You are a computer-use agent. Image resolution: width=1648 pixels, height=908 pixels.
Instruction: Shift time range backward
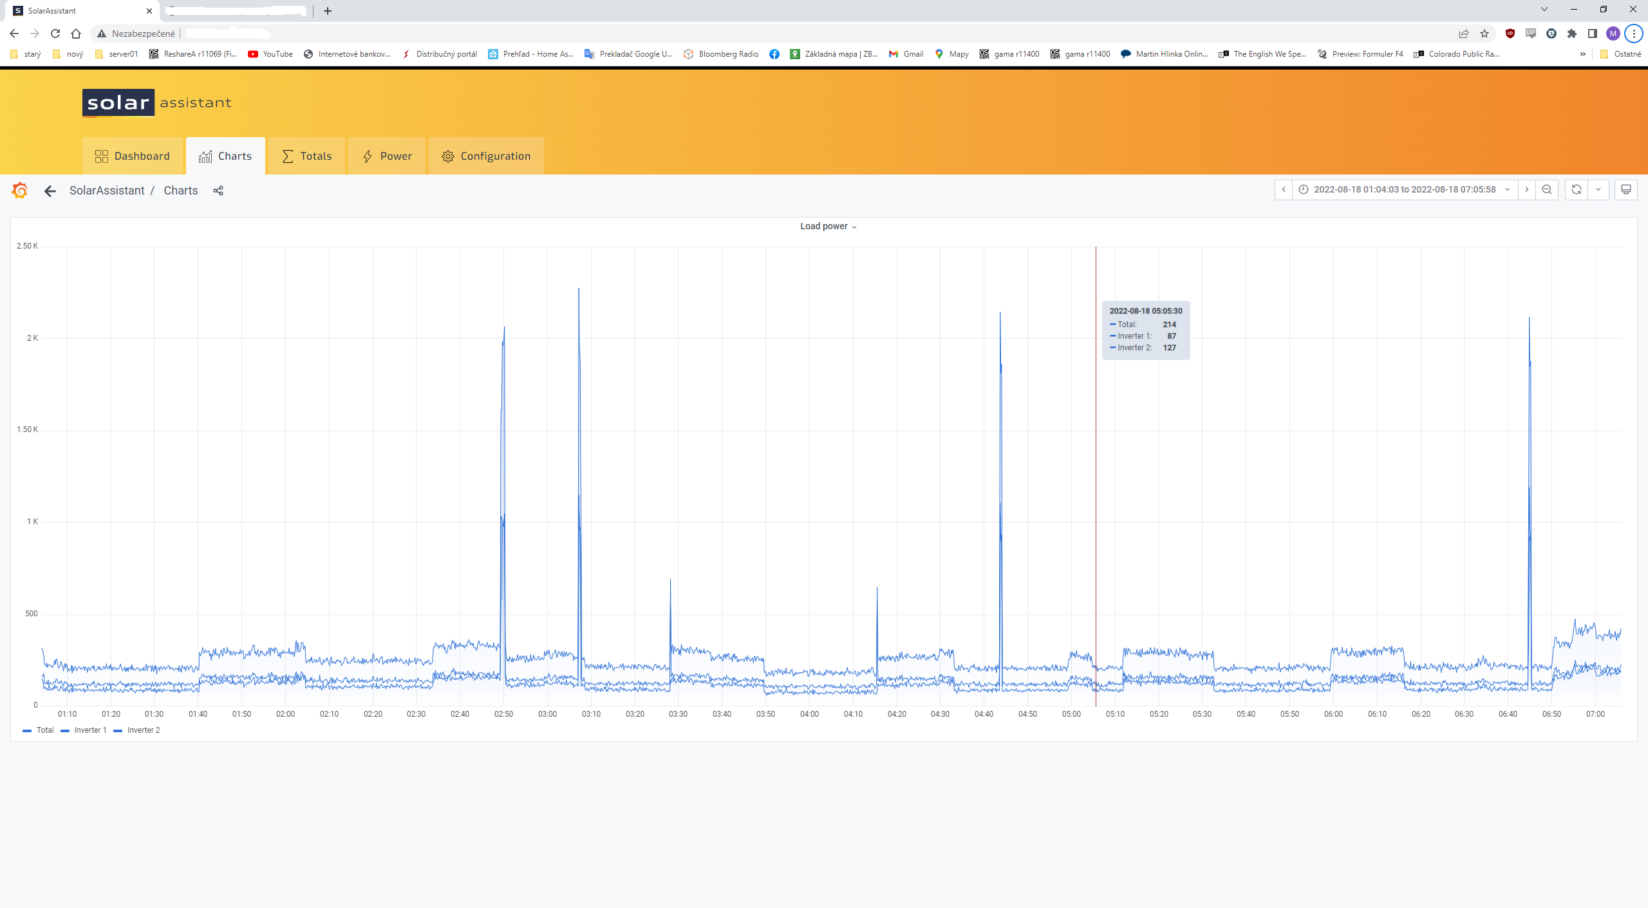pos(1284,189)
